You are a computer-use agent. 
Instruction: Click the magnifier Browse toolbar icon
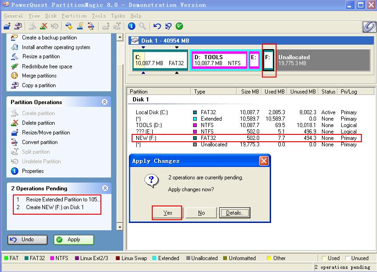point(143,26)
